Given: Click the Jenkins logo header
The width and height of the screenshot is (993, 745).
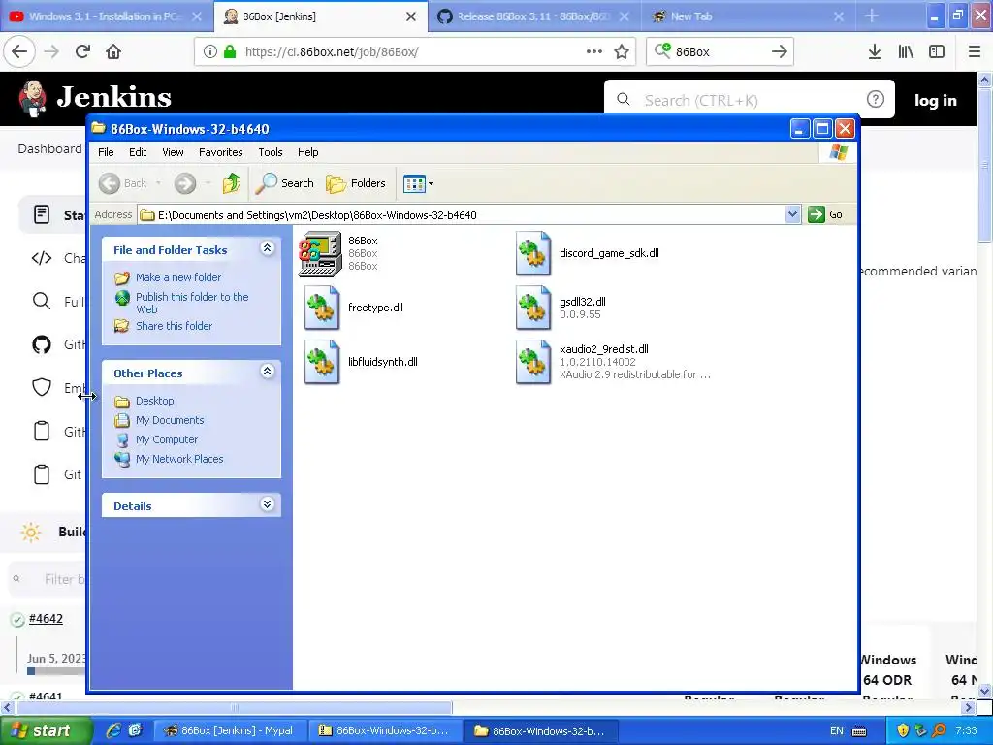Looking at the screenshot, I should 95,98.
